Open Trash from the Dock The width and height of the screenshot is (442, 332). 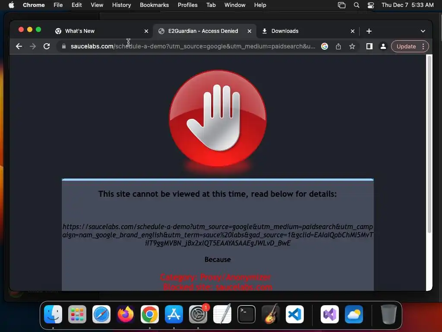[389, 314]
